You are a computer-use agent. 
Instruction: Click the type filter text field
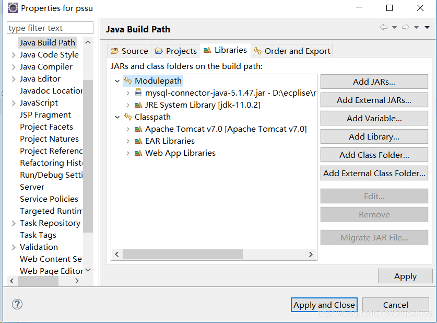point(50,28)
